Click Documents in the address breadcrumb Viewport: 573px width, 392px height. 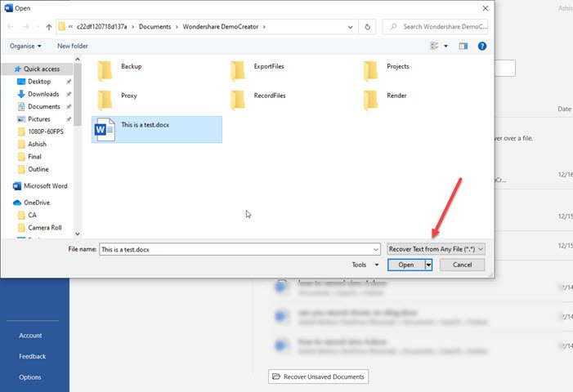pyautogui.click(x=155, y=27)
